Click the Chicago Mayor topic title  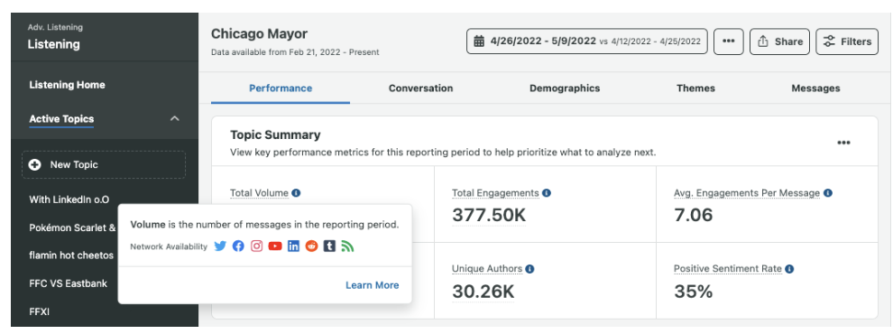(259, 33)
